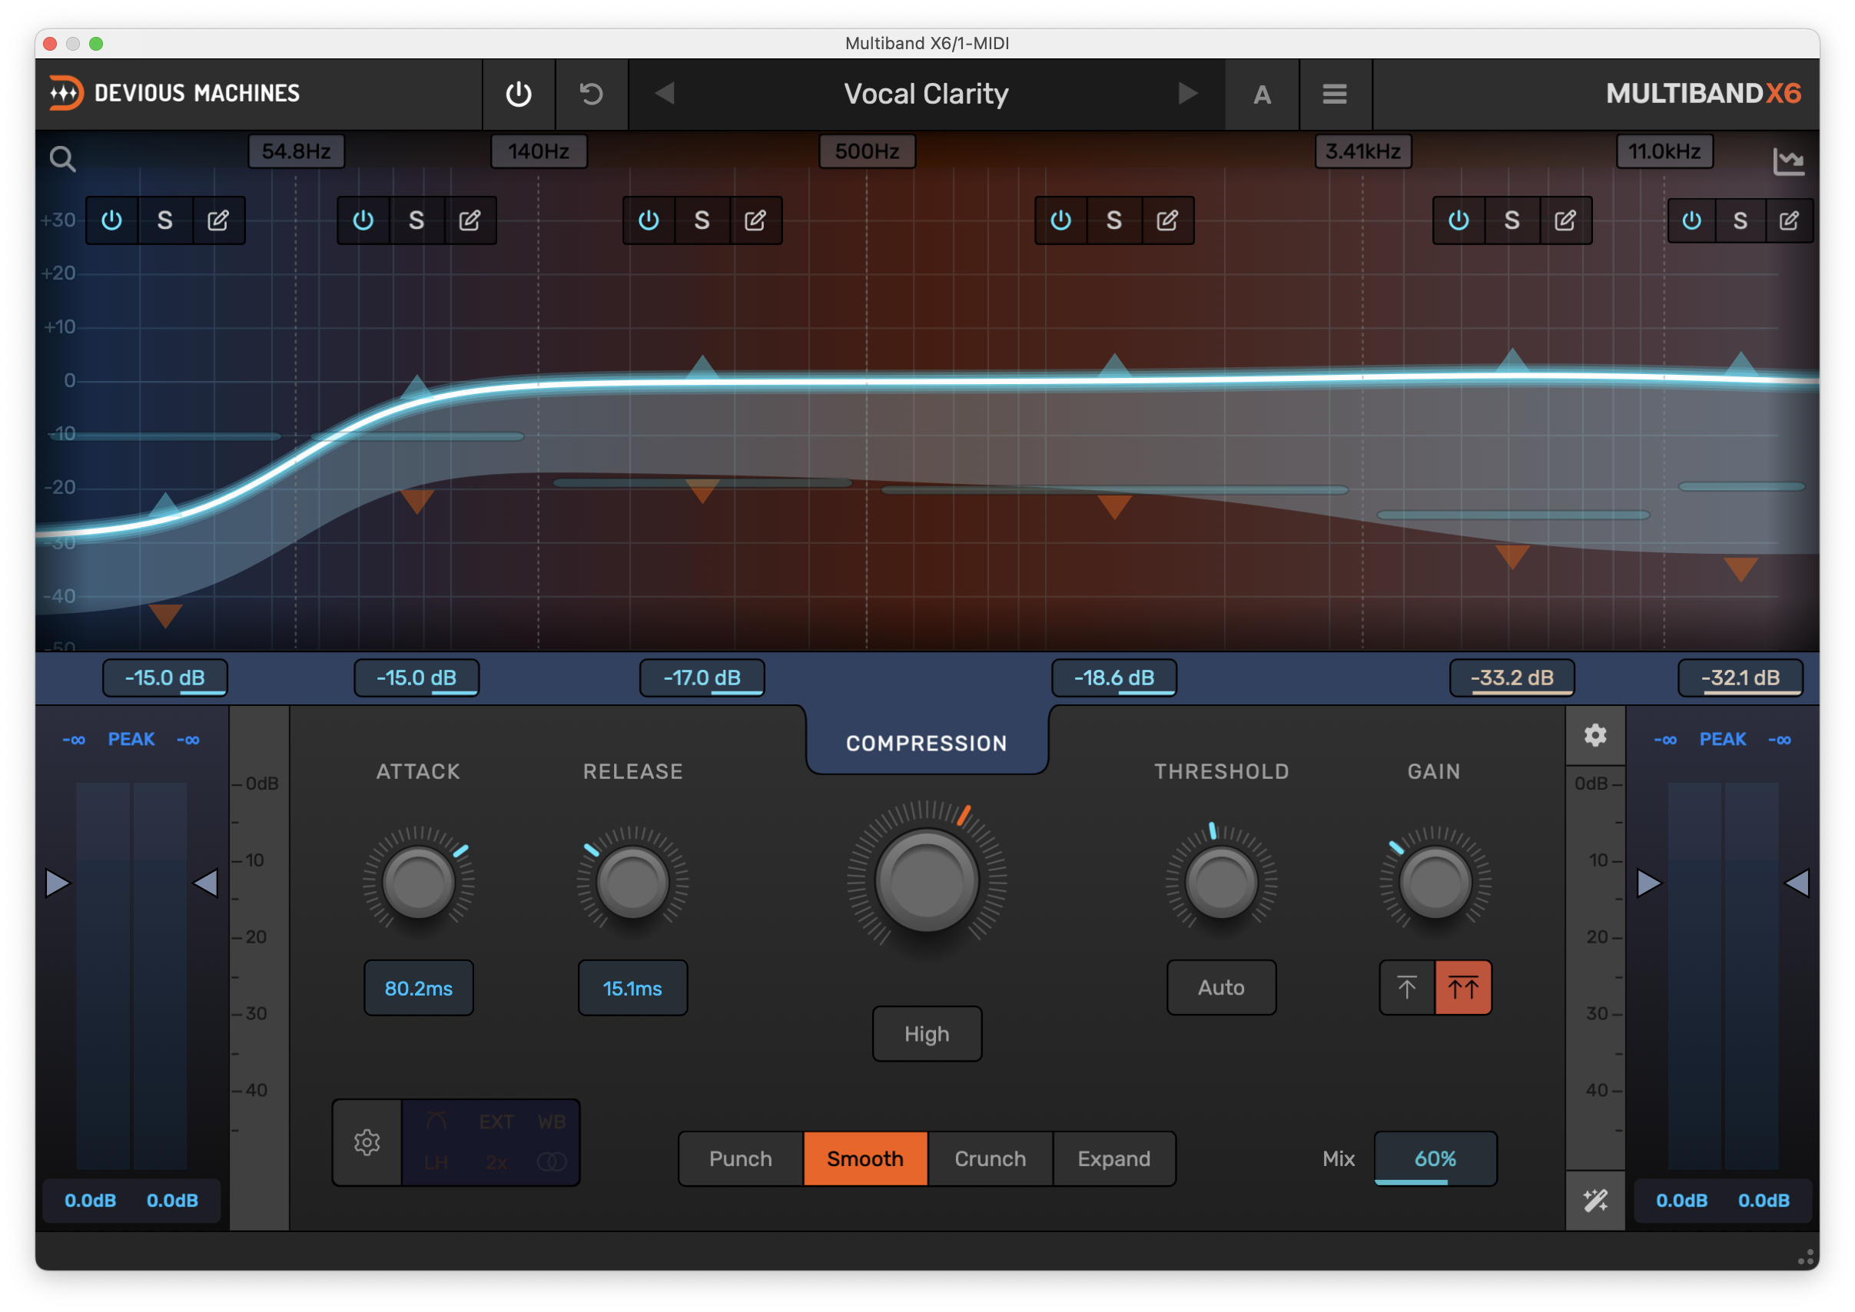Image resolution: width=1855 pixels, height=1312 pixels.
Task: Select the -18.6 dB threshold value box
Action: click(1113, 678)
